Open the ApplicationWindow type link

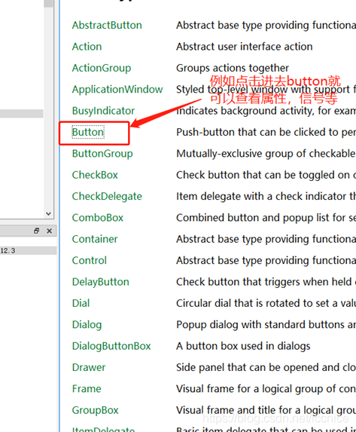tap(117, 89)
